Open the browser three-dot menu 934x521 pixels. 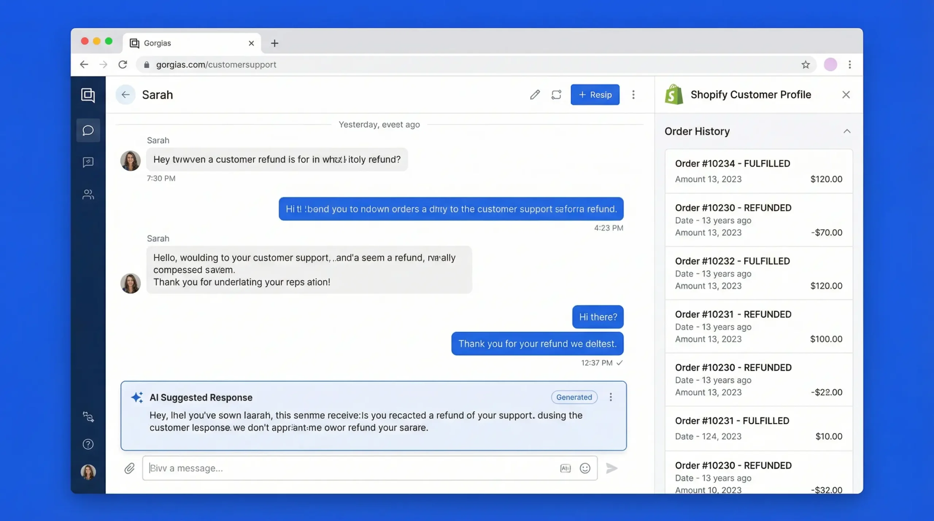pyautogui.click(x=850, y=65)
